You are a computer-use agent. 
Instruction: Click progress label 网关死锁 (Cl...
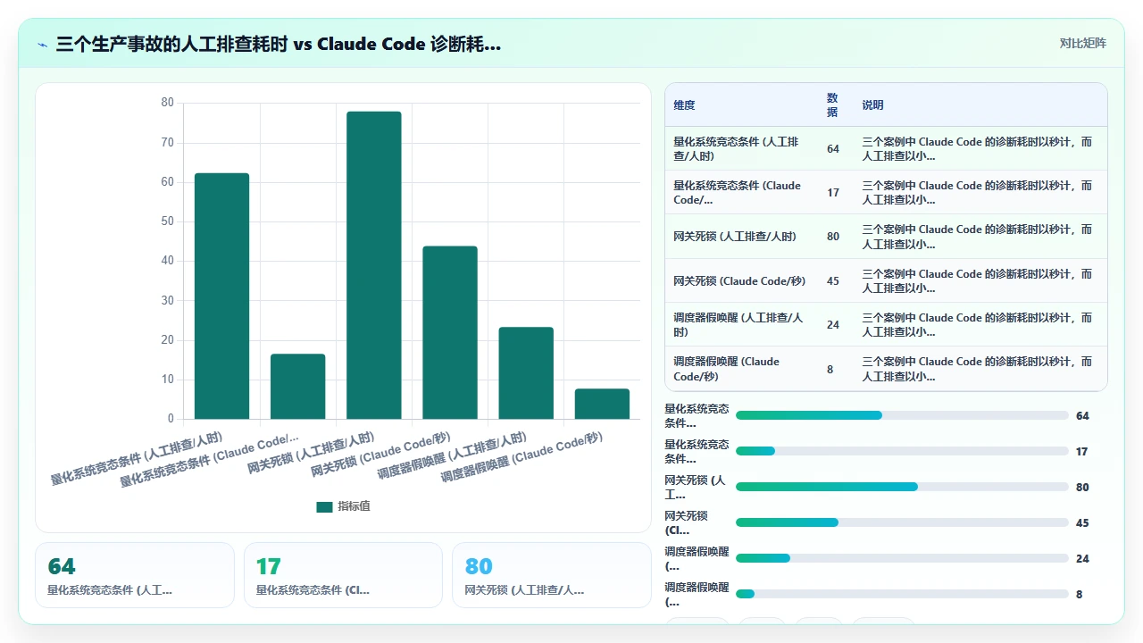point(688,522)
